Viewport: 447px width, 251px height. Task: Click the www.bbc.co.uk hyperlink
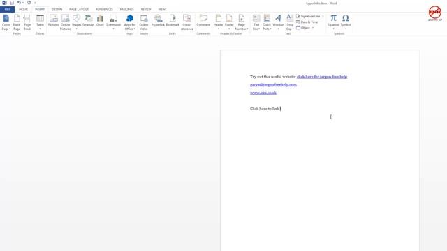tap(263, 93)
